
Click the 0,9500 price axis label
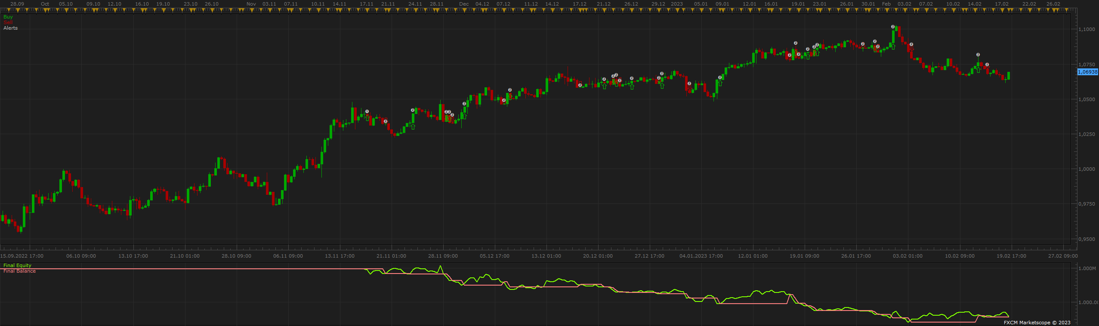(x=1087, y=239)
